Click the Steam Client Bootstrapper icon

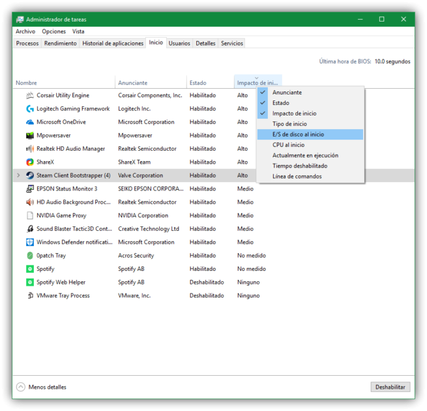pyautogui.click(x=30, y=175)
